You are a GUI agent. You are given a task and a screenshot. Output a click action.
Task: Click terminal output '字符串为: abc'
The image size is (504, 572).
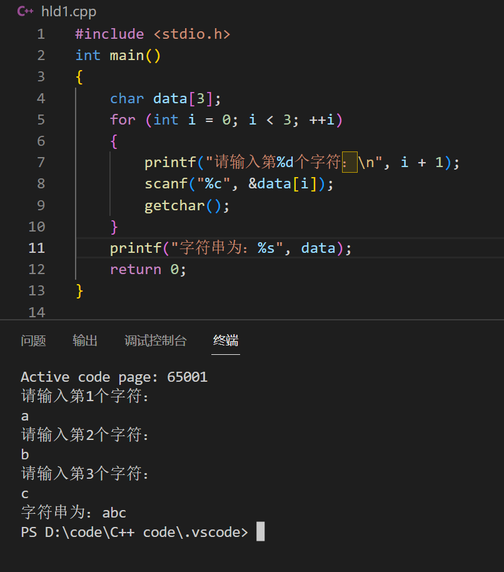(74, 513)
